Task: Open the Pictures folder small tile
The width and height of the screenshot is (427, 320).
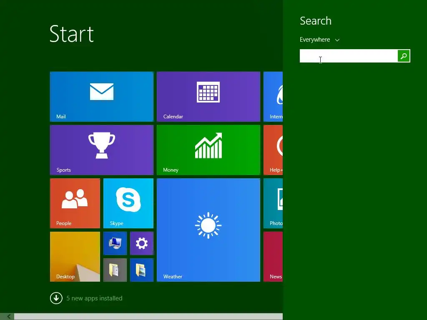Action: tap(142, 270)
